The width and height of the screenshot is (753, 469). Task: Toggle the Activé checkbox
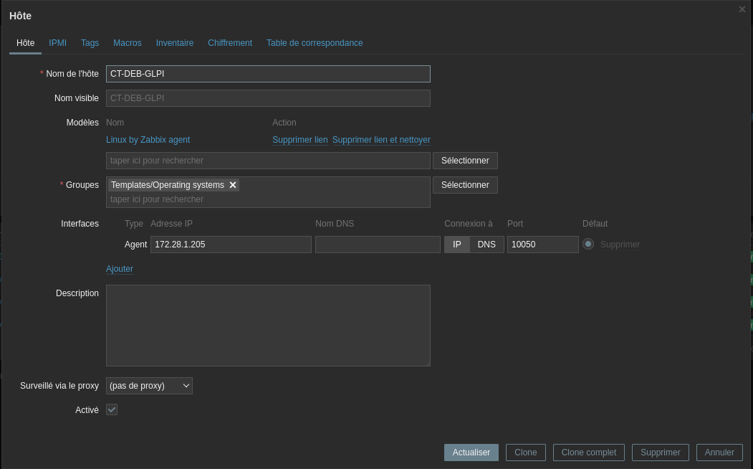(112, 409)
